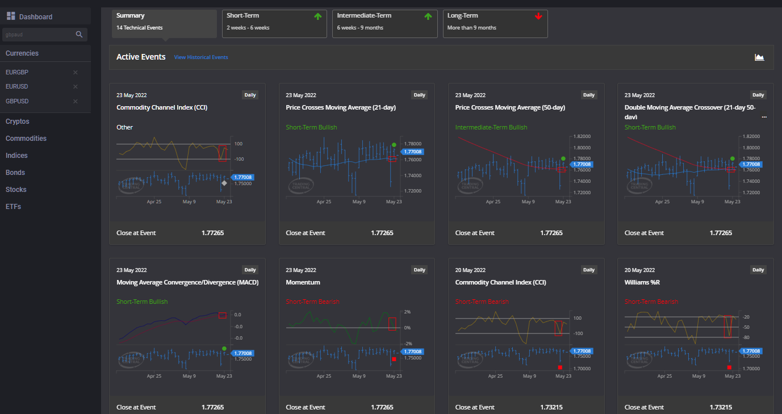Click in the gbpaud search field

pos(37,35)
